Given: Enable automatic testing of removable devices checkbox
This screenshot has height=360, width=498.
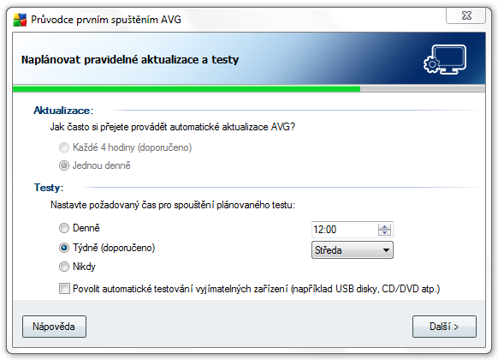Looking at the screenshot, I should 64,289.
